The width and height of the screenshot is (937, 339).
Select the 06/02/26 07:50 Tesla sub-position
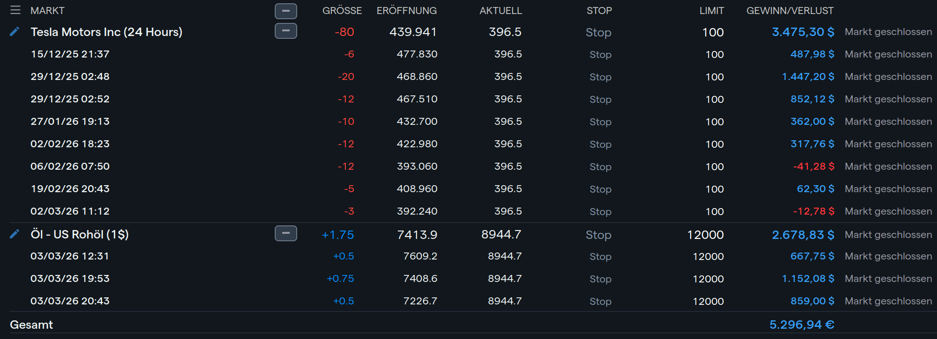pos(70,166)
